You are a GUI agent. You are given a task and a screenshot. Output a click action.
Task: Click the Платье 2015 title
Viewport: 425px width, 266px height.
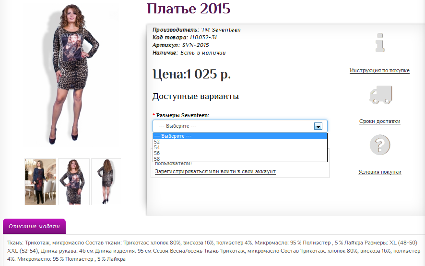tap(189, 9)
